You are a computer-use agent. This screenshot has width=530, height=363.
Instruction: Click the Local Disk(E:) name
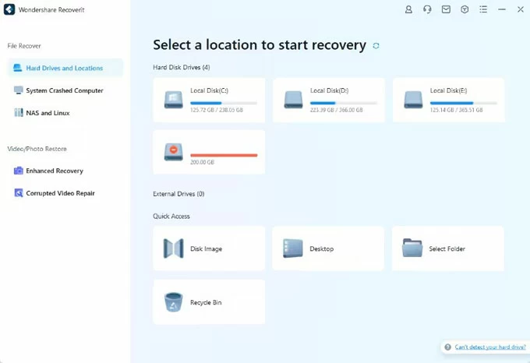coord(448,90)
